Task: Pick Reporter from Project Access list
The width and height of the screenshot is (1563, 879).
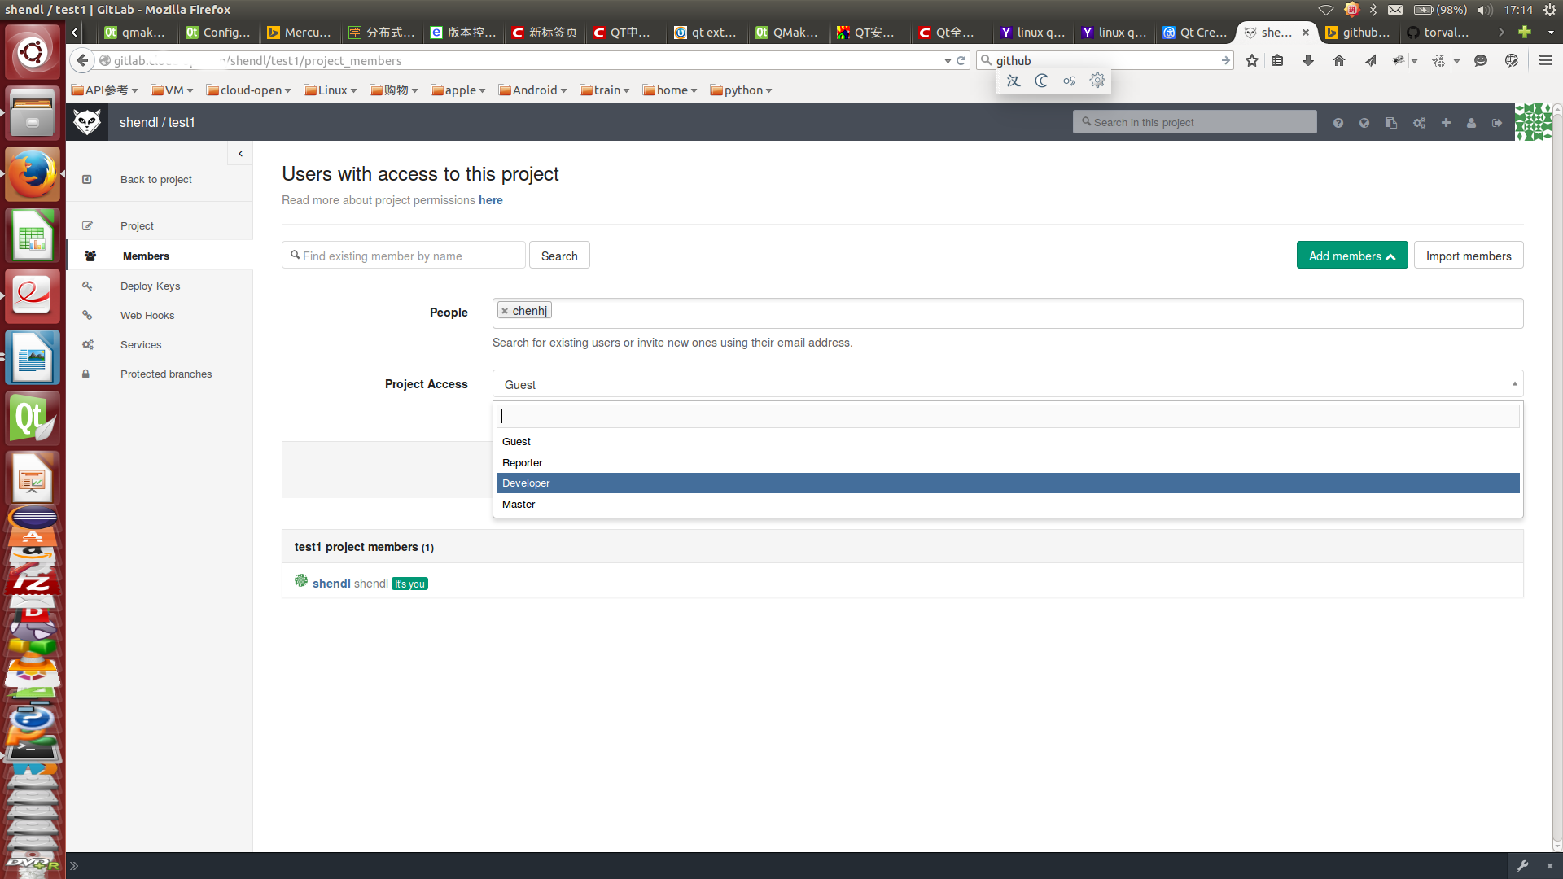Action: (522, 462)
